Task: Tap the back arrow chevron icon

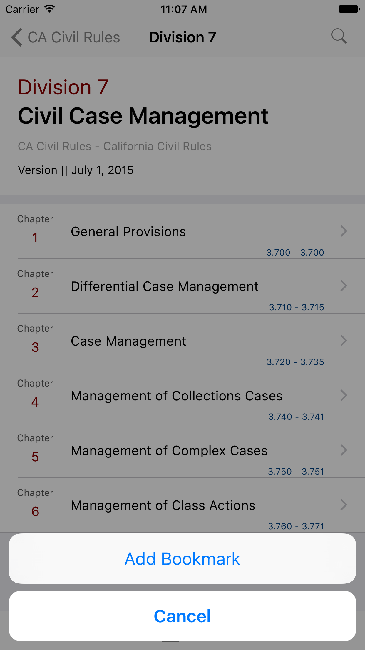Action: click(16, 37)
